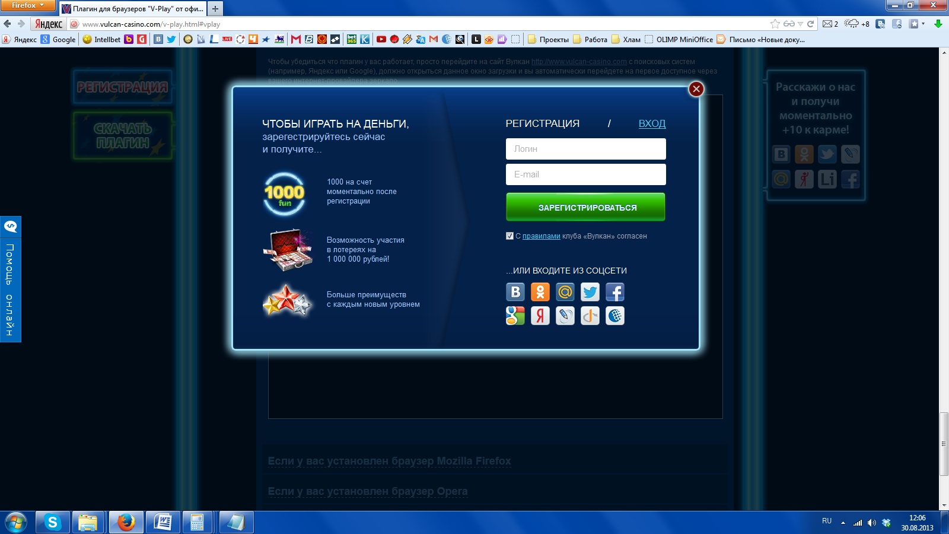Open the YouTube bookmark icon in bookmarks bar
949x534 pixels.
(x=381, y=39)
